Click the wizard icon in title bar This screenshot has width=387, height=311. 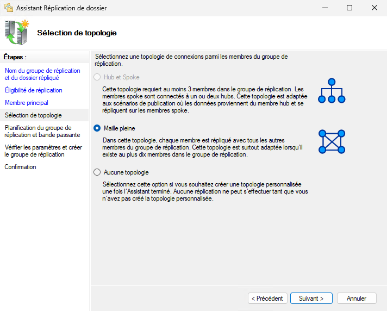9,8
